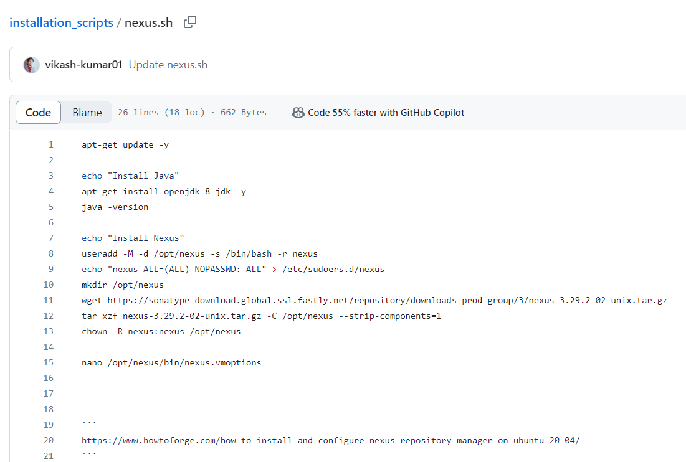This screenshot has width=686, height=462.
Task: Select line number 11
Action: (x=49, y=300)
